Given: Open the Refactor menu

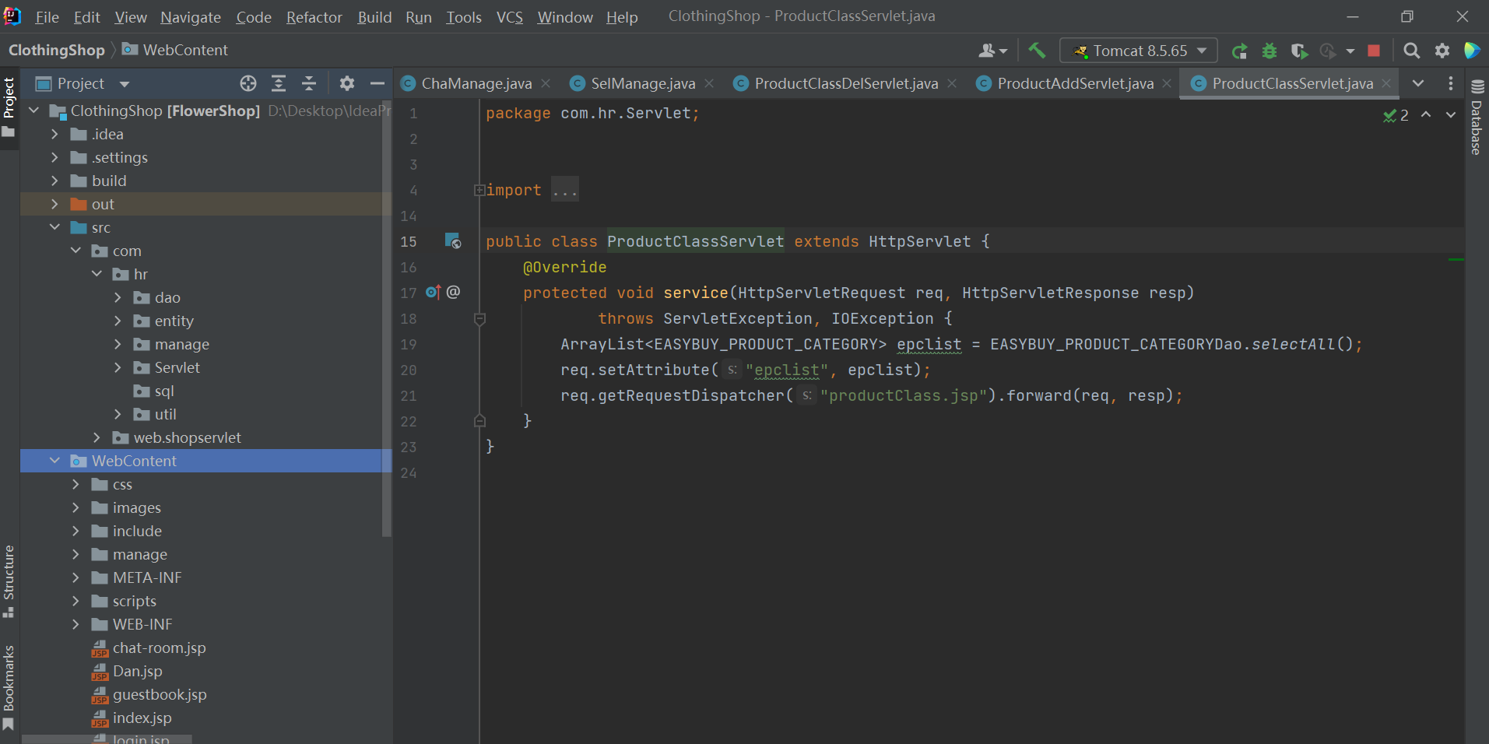Looking at the screenshot, I should pos(314,17).
